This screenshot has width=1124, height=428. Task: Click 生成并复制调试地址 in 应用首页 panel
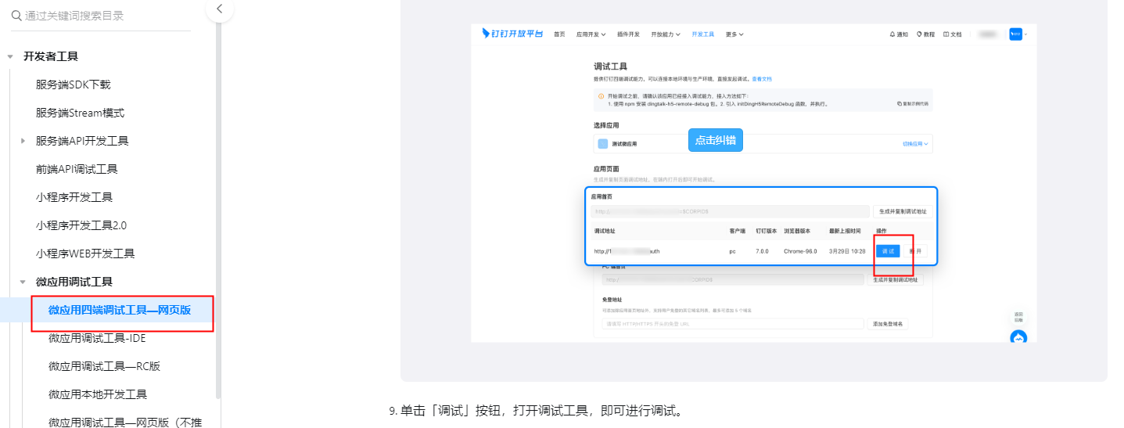coord(903,211)
